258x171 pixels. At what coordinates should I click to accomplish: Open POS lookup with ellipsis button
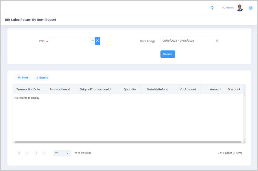pyautogui.click(x=92, y=41)
